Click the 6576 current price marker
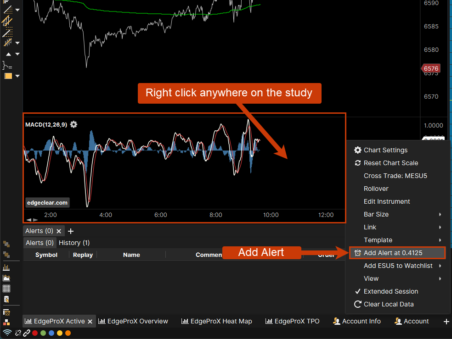Image resolution: width=452 pixels, height=339 pixels. click(431, 69)
